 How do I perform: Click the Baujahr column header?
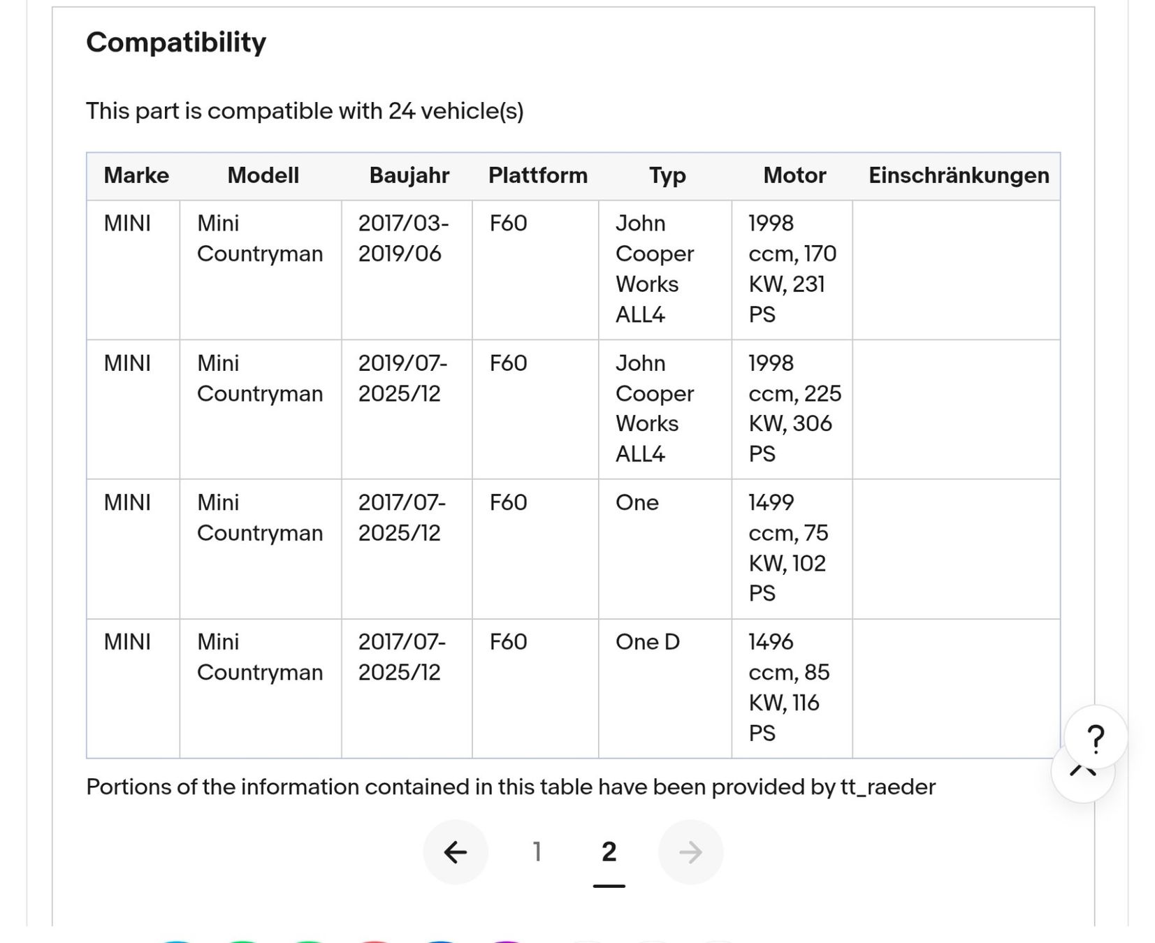coord(409,175)
